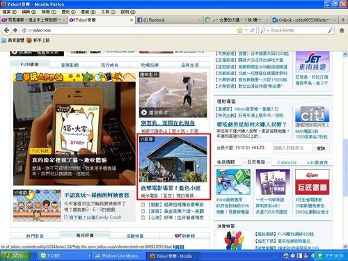Click the browser Back arrow button

point(7,30)
